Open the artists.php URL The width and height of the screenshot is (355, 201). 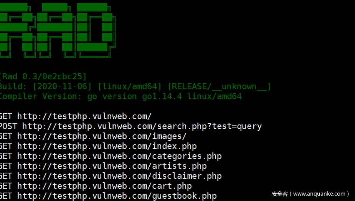tap(112, 166)
